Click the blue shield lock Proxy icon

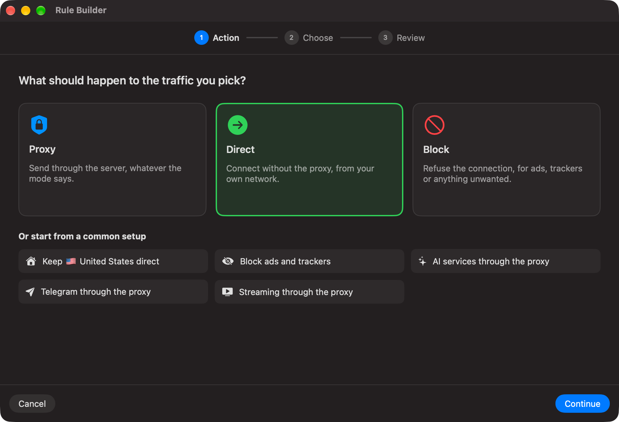pos(39,125)
